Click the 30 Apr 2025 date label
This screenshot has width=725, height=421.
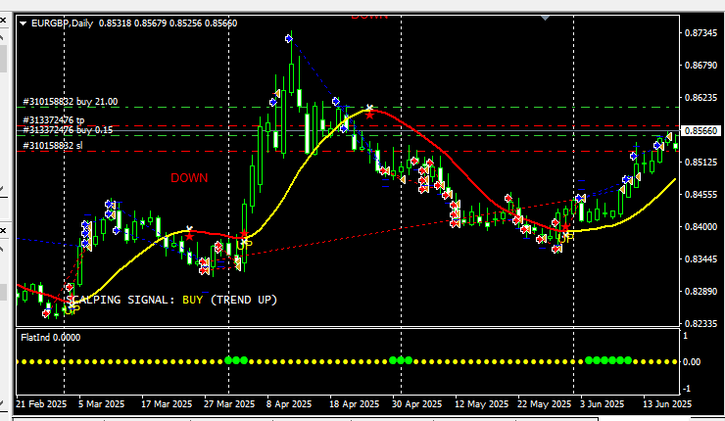(x=417, y=404)
